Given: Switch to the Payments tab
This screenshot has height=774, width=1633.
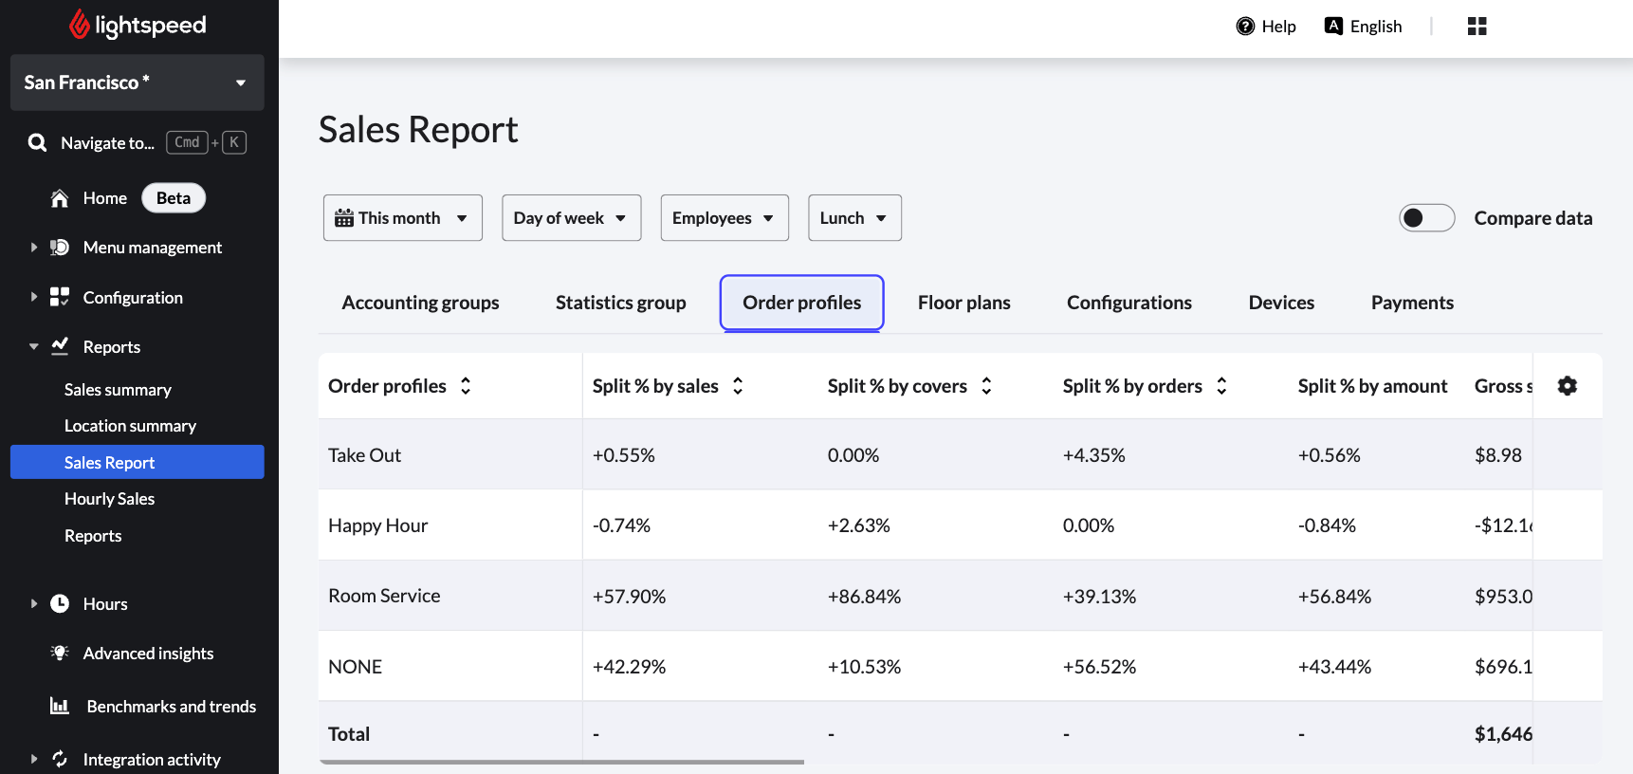Looking at the screenshot, I should tap(1411, 303).
